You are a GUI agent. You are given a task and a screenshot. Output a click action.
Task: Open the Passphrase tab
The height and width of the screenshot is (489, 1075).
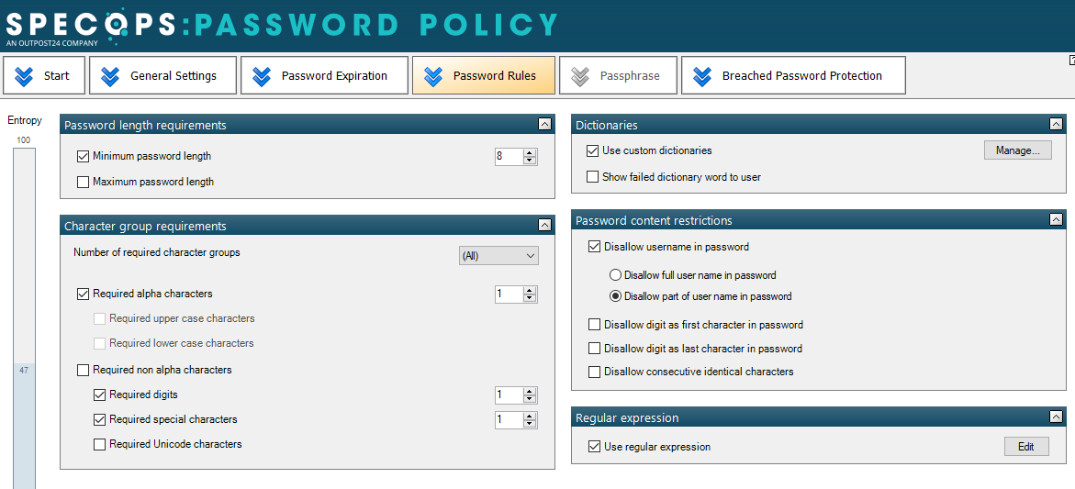point(618,75)
